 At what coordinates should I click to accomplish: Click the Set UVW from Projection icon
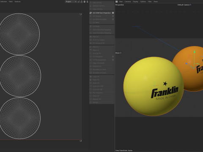tap(91, 13)
